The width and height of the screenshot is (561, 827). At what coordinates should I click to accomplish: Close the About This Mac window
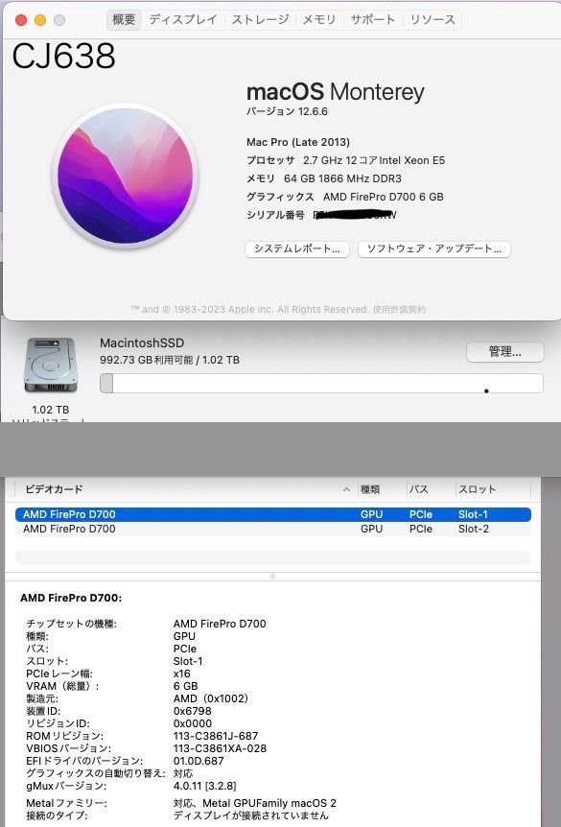click(21, 20)
